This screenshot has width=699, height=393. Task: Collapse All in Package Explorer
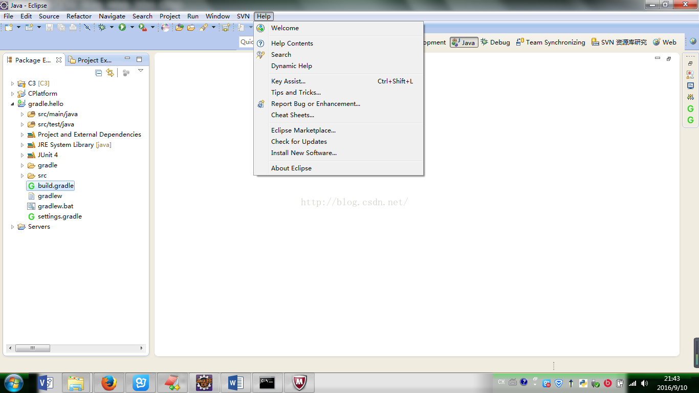click(99, 73)
